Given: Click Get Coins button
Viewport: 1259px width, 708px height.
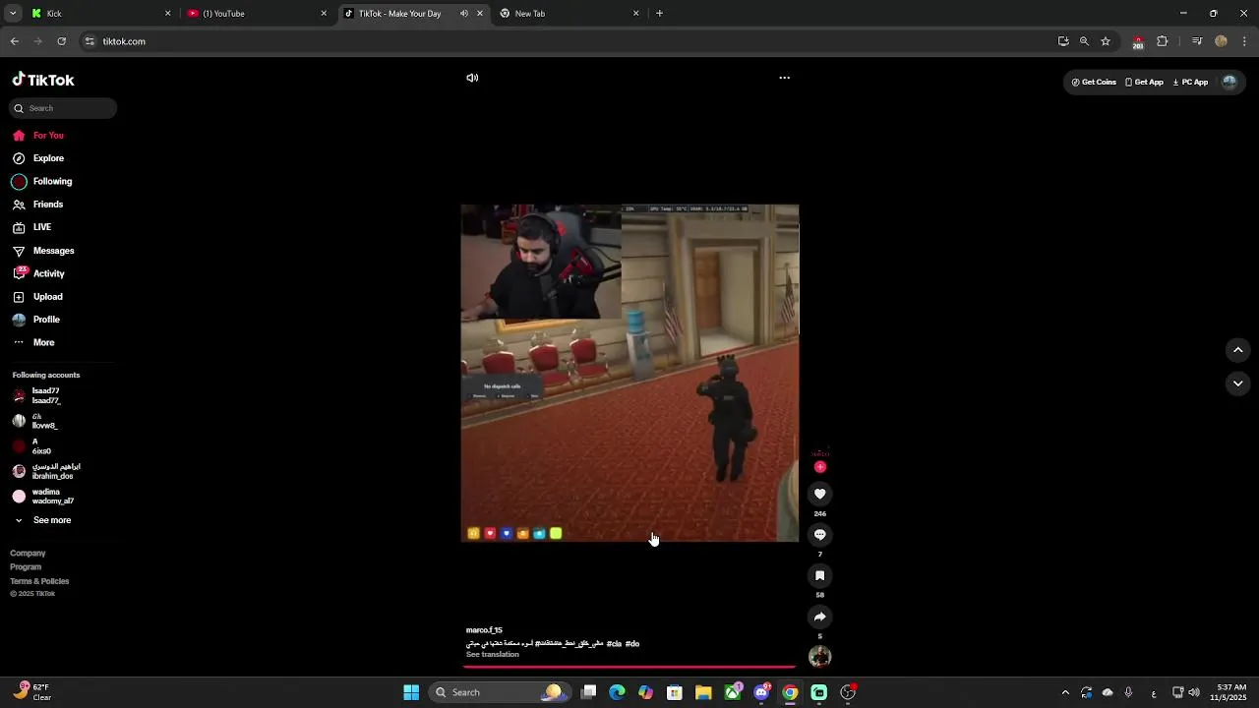Looking at the screenshot, I should [x=1094, y=83].
